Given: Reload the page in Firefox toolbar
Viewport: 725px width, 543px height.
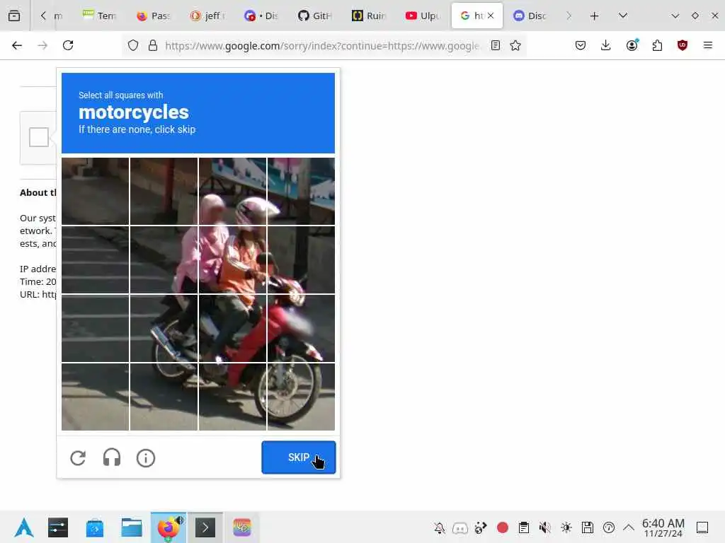Looking at the screenshot, I should click(x=68, y=45).
